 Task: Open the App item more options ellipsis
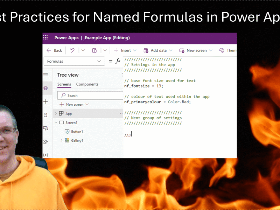coord(121,113)
